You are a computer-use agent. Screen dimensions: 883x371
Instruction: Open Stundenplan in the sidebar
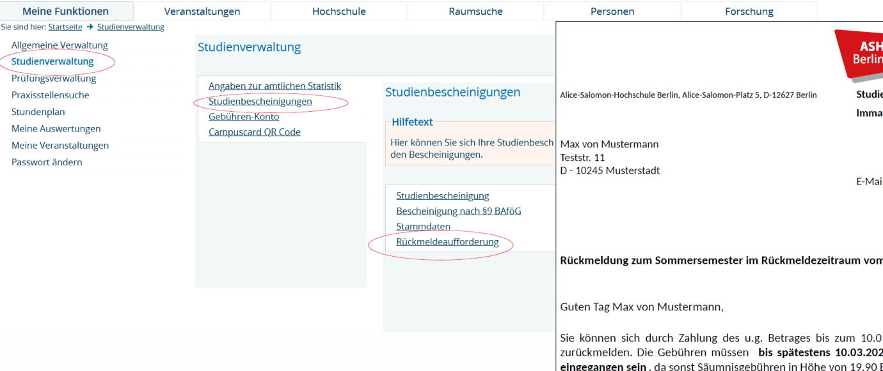click(x=38, y=112)
